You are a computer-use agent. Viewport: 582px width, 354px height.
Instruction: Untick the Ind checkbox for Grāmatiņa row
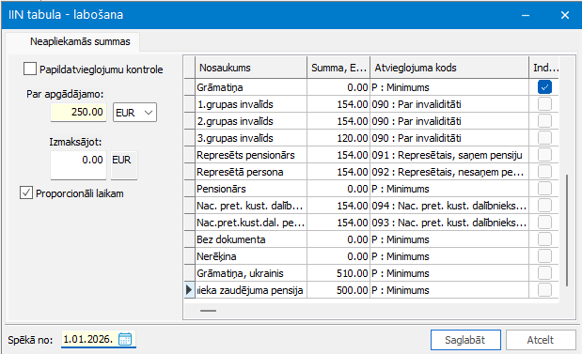coord(544,87)
